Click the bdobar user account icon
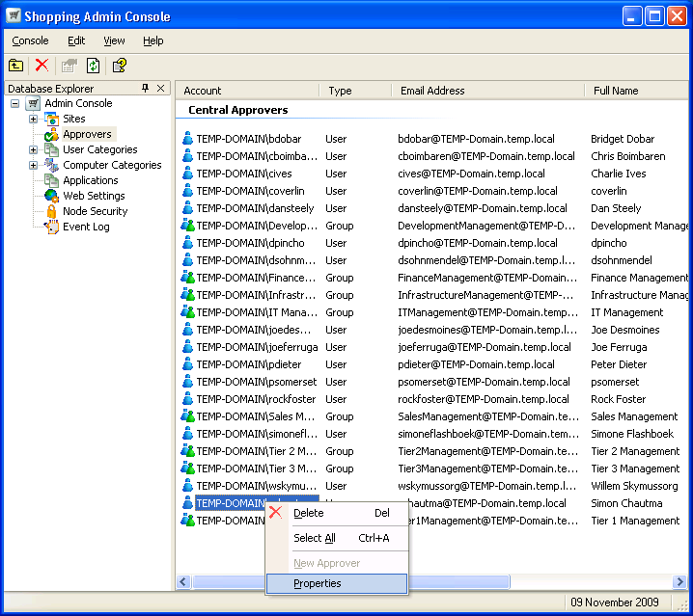This screenshot has height=616, width=693. pos(188,139)
